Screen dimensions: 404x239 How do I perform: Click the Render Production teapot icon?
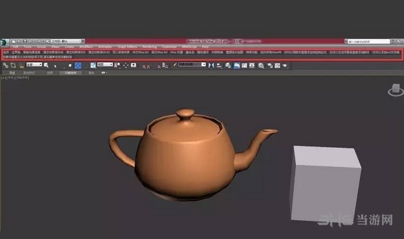[285, 66]
